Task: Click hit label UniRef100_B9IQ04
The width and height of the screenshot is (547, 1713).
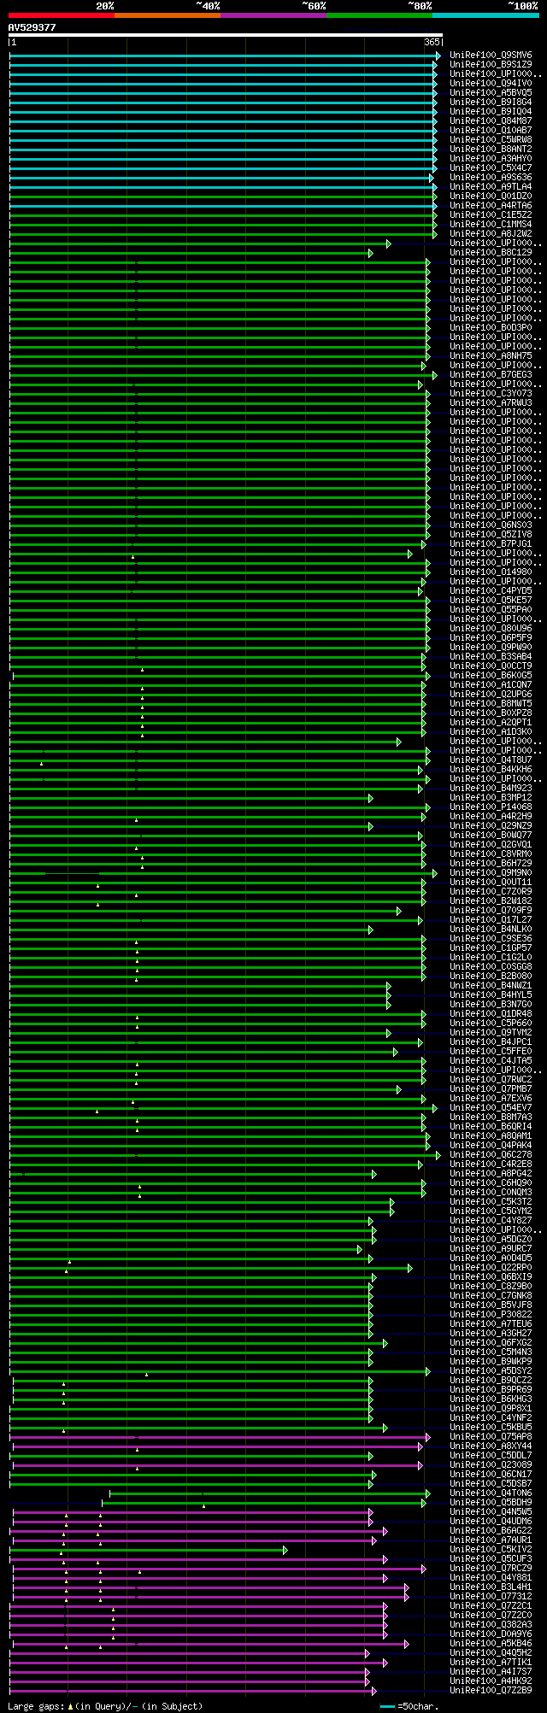Action: (491, 112)
